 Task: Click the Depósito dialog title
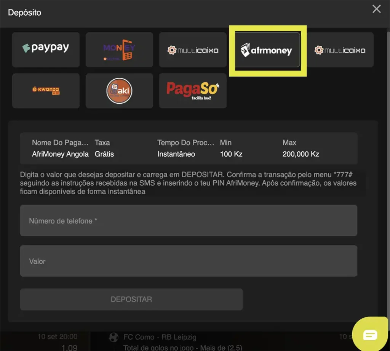coord(24,13)
